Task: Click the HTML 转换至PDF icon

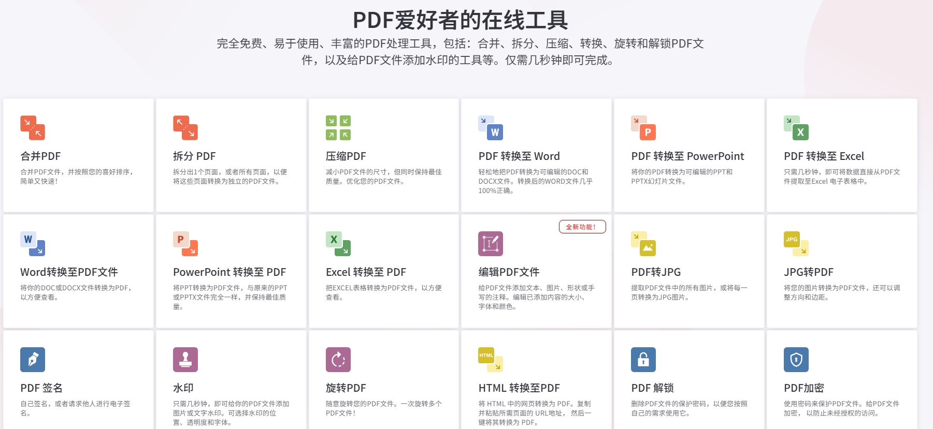Action: click(x=491, y=360)
